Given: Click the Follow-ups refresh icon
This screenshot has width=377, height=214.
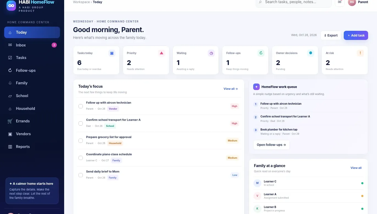Looking at the screenshot, I should pos(261,53).
